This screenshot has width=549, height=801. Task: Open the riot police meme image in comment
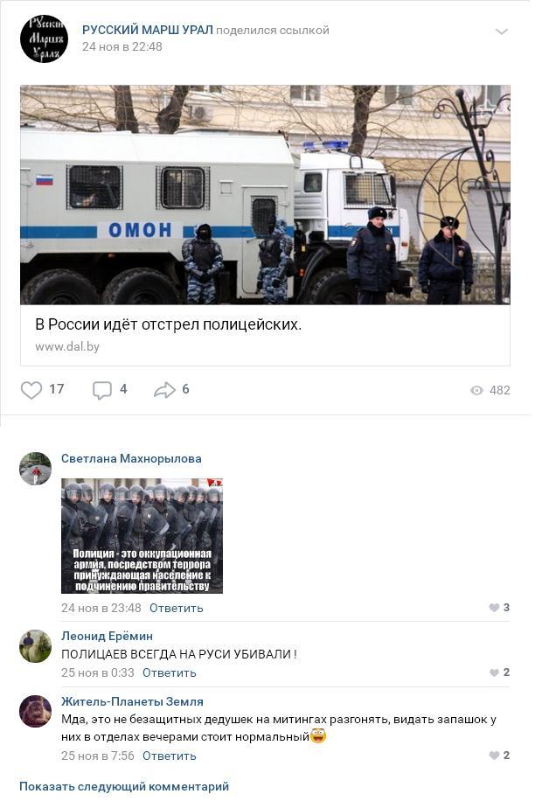coord(142,536)
